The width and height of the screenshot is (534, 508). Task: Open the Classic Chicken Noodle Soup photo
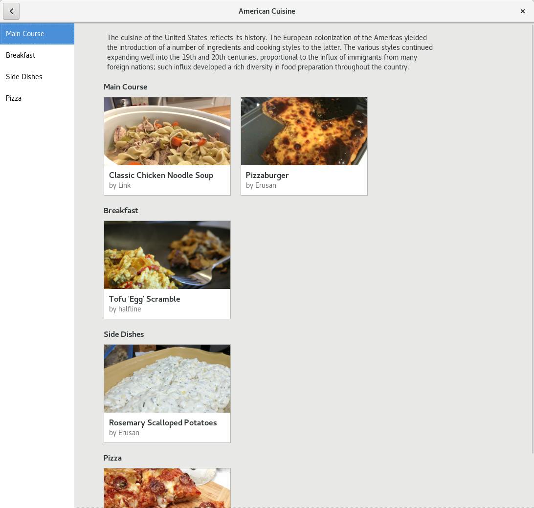(167, 131)
